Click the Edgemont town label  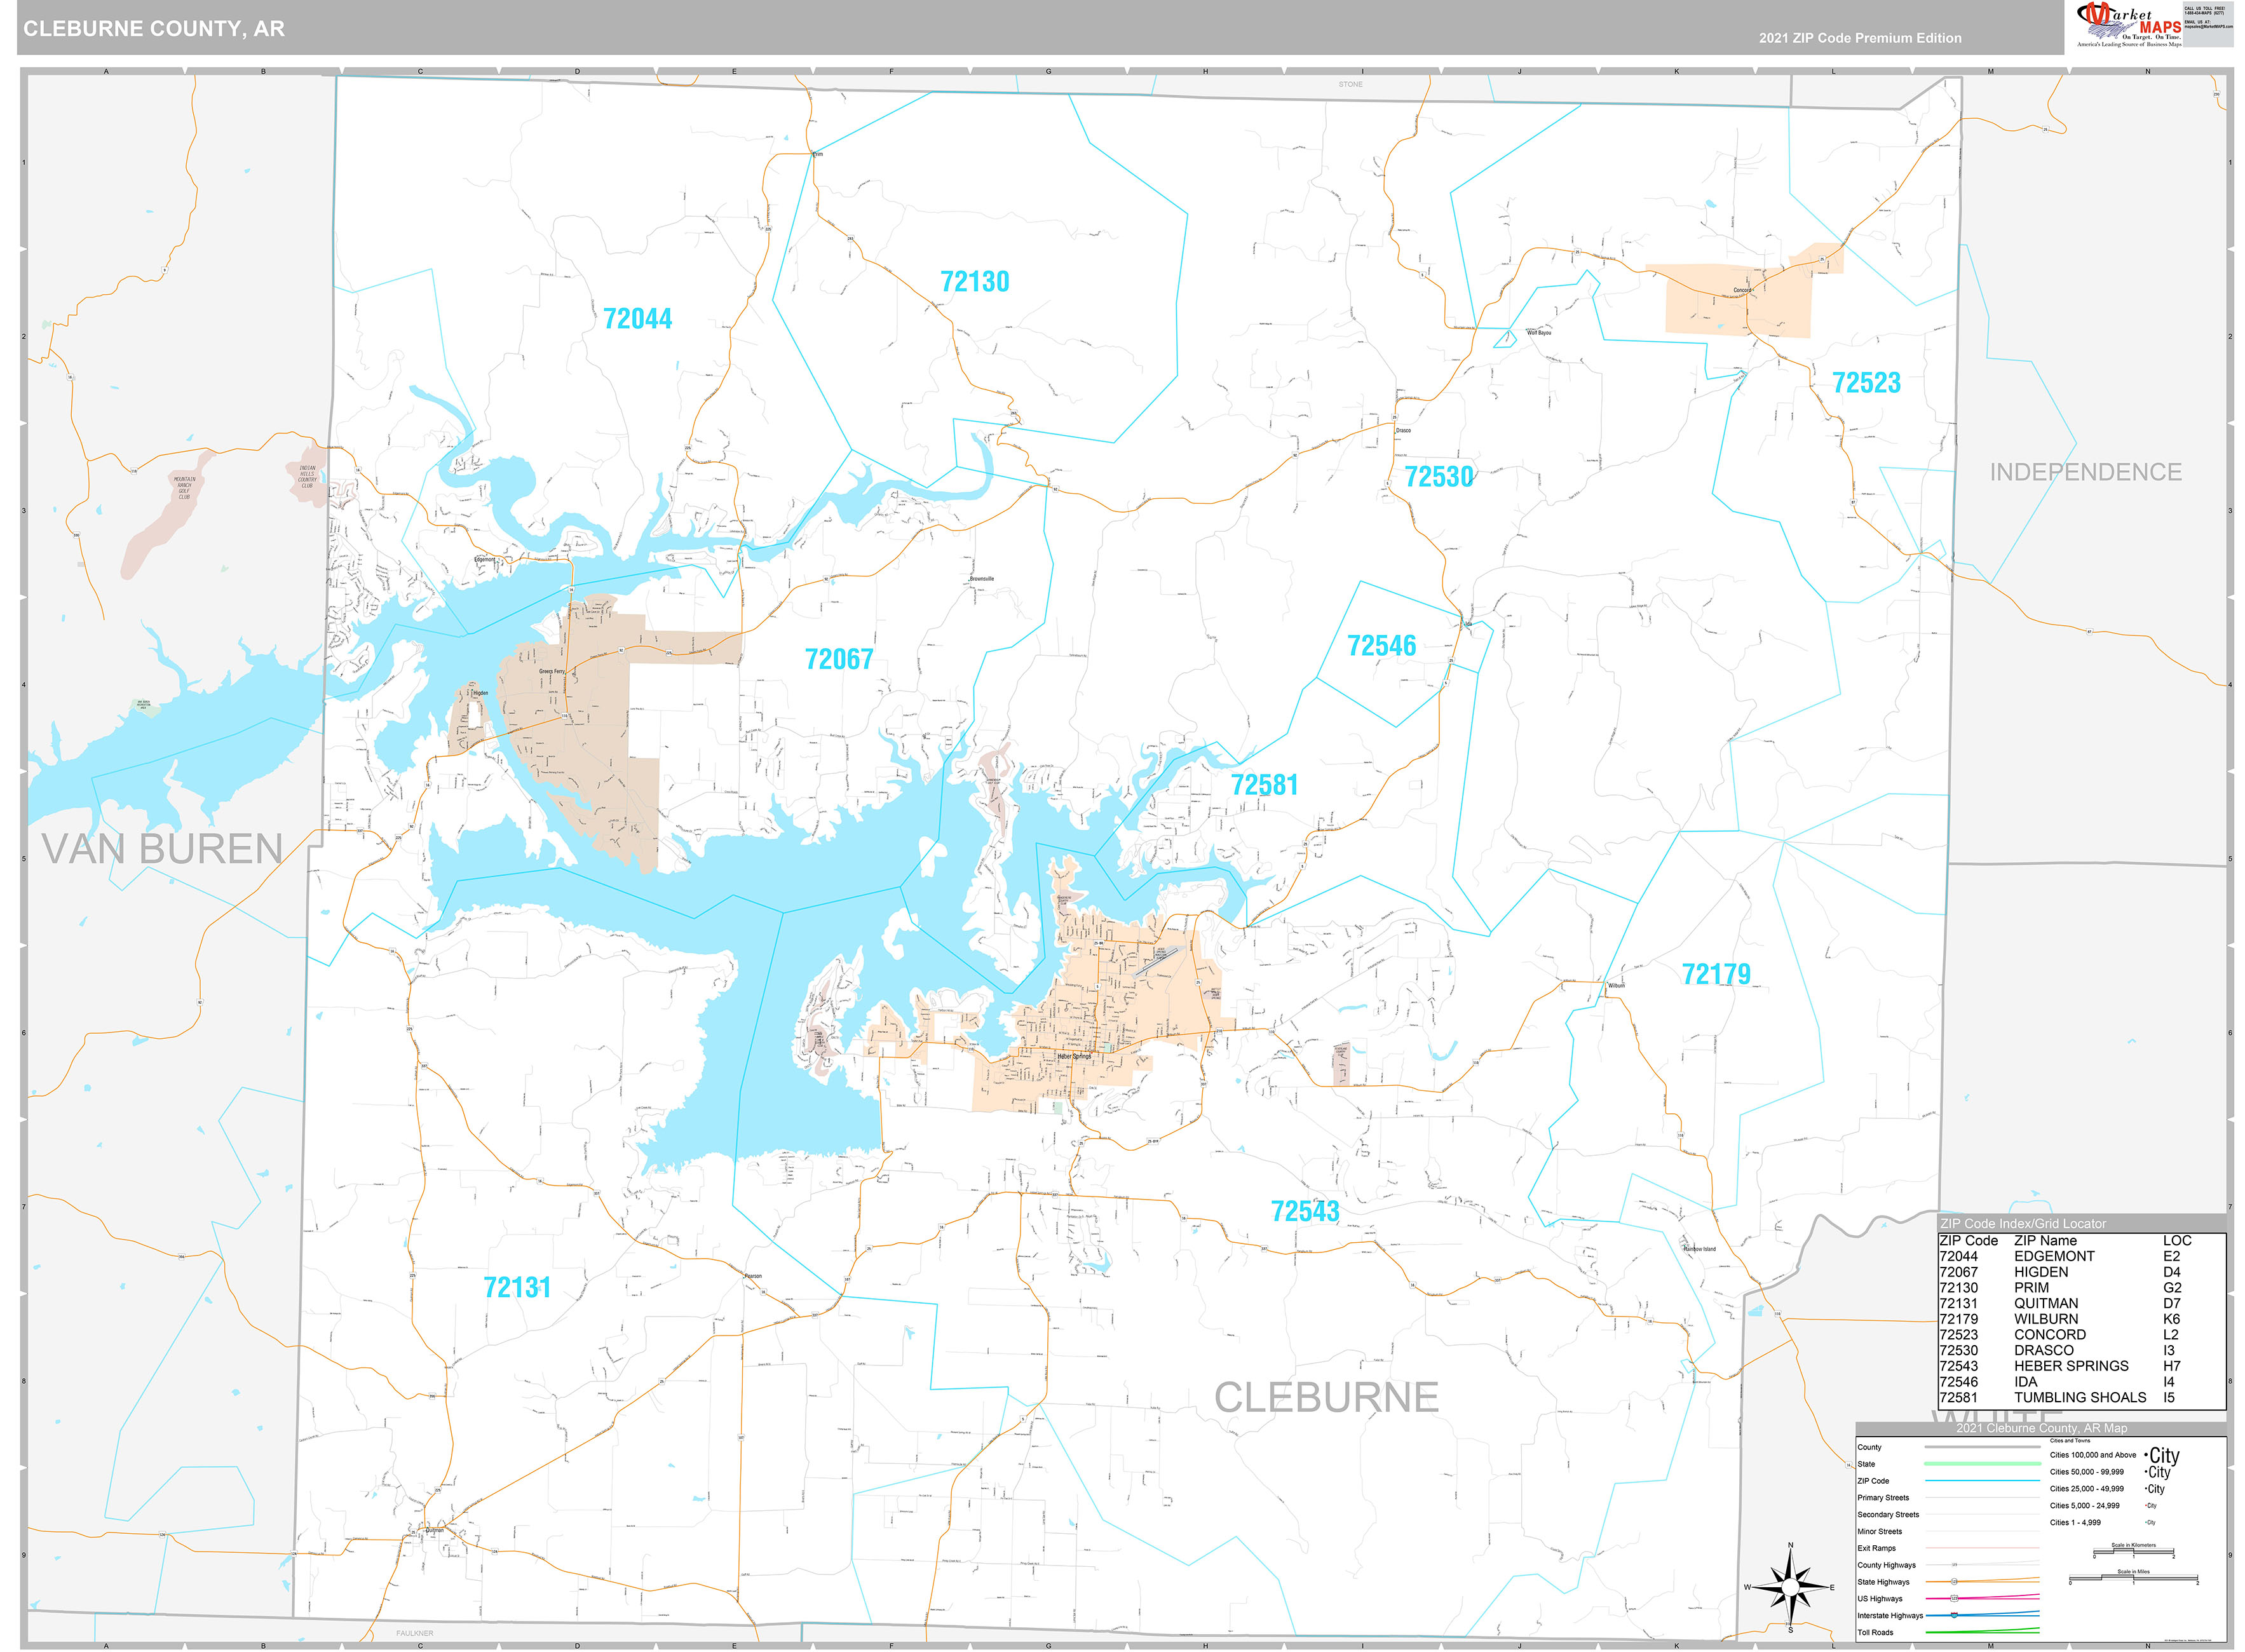click(x=484, y=559)
